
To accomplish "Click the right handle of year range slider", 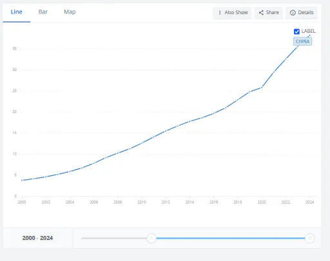I will click(x=309, y=238).
